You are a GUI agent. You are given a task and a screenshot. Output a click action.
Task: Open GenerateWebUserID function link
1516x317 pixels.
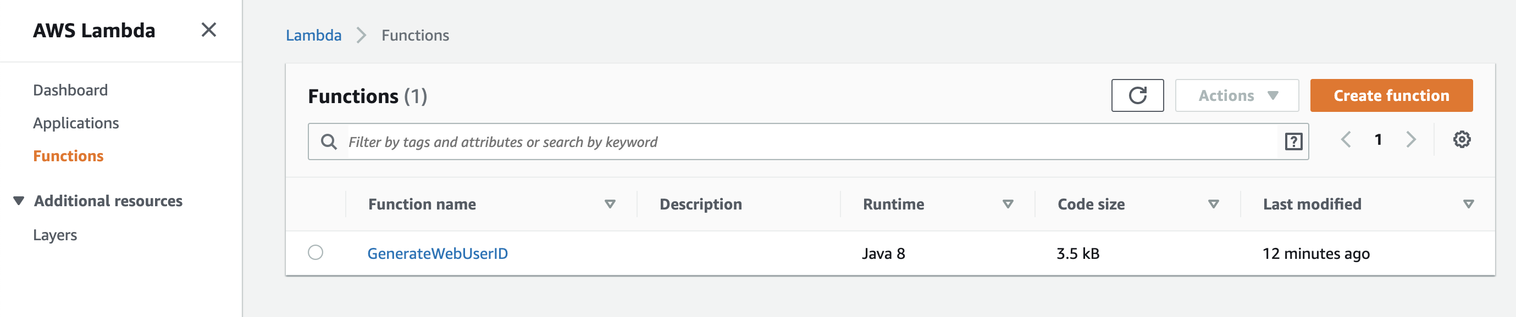pos(437,253)
